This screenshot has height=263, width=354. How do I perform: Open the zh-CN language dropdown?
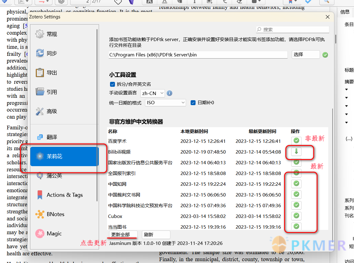[153, 93]
